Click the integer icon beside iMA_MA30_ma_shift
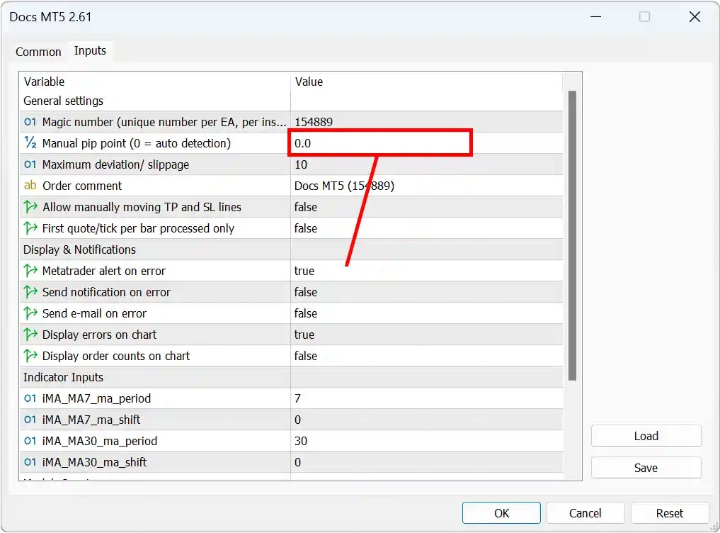The width and height of the screenshot is (720, 533). point(30,462)
